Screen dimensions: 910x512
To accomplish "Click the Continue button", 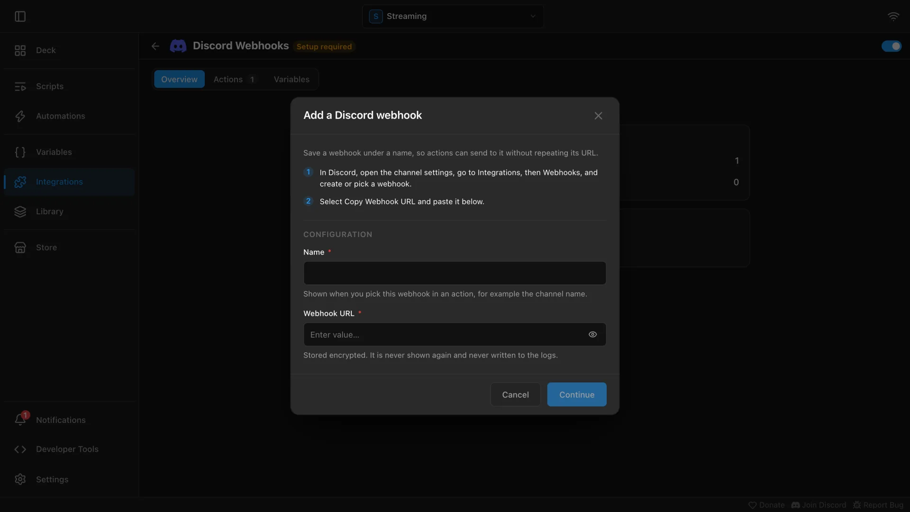I will click(x=577, y=394).
